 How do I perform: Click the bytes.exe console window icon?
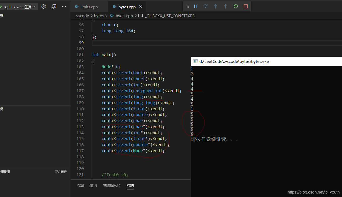tap(195, 61)
